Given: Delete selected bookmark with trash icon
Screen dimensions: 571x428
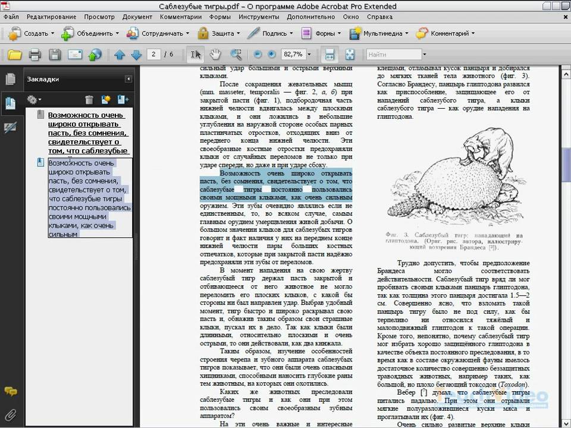Looking at the screenshot, I should 89,99.
